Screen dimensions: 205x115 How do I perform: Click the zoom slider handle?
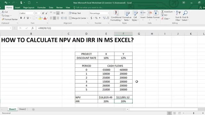[x=193, y=113]
